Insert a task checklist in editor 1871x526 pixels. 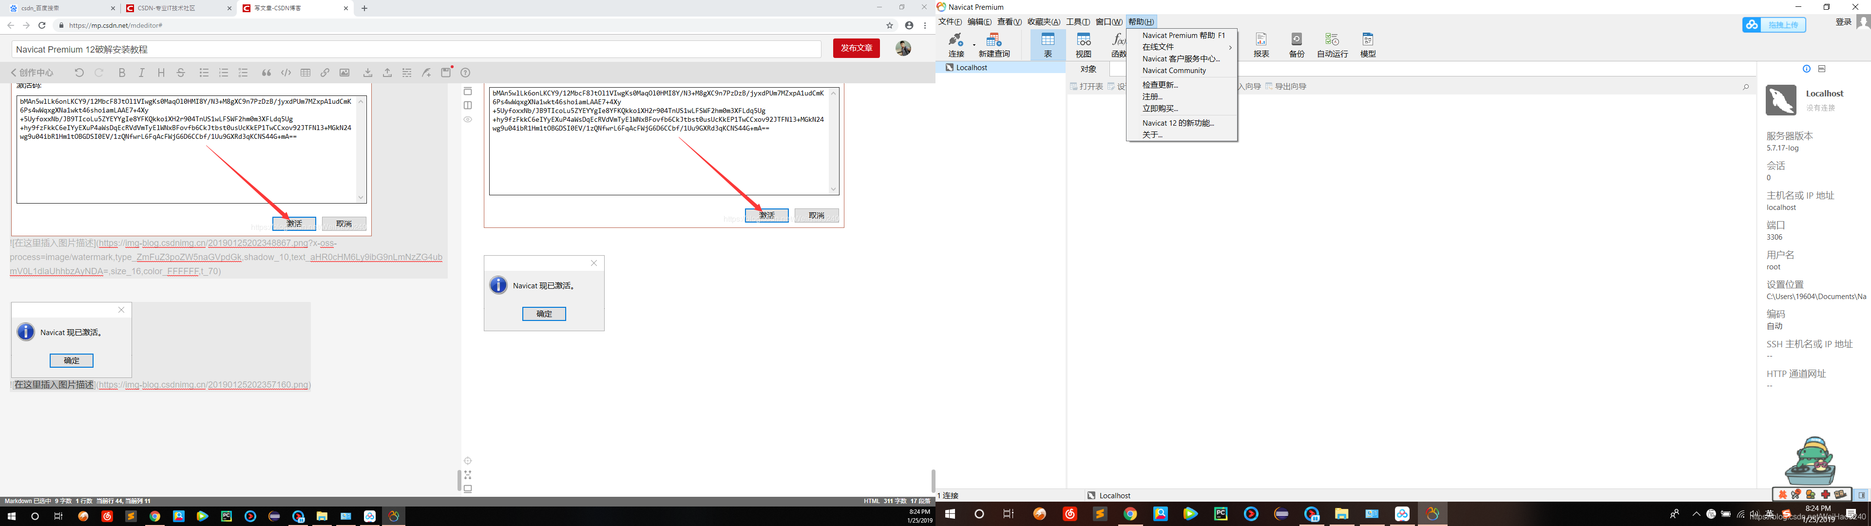pos(243,73)
